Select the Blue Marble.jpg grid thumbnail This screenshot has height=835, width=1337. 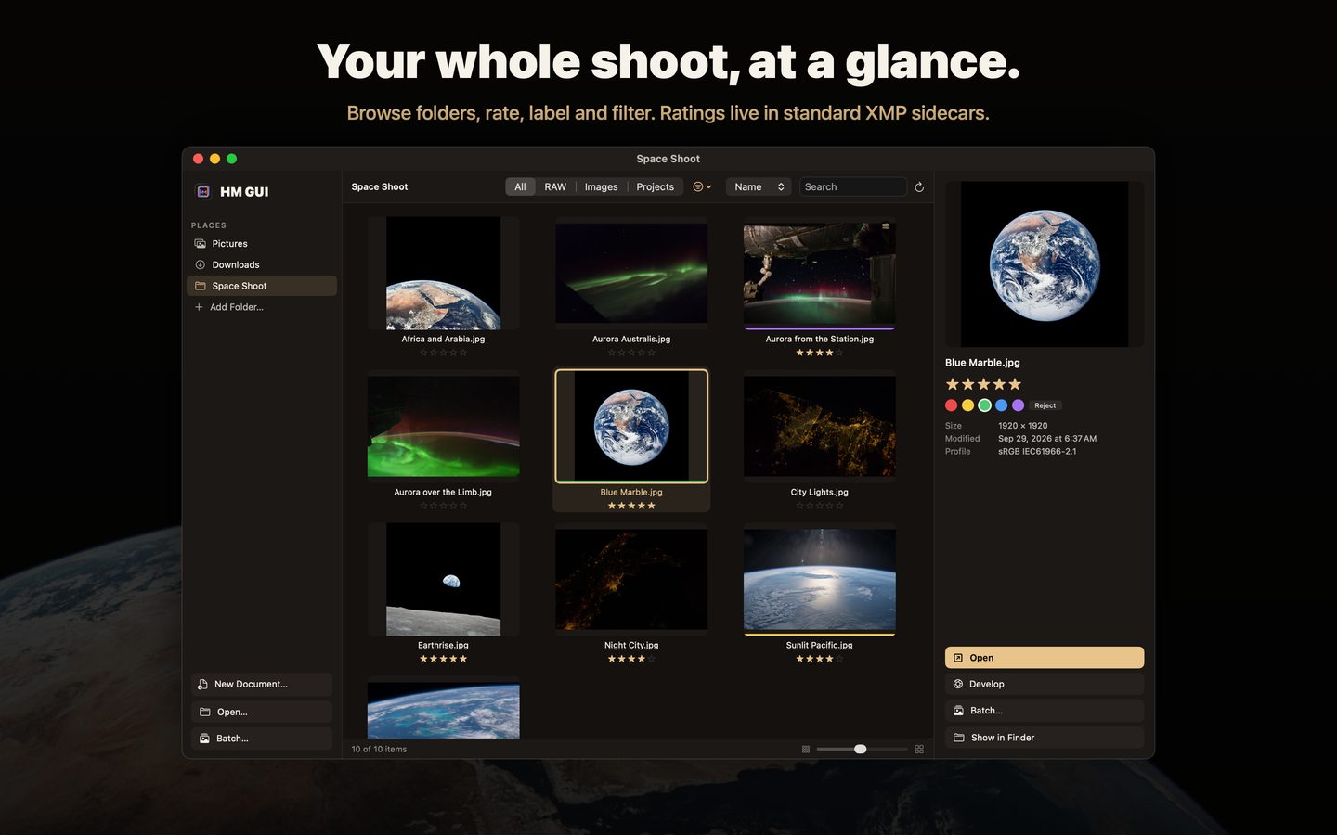point(631,426)
